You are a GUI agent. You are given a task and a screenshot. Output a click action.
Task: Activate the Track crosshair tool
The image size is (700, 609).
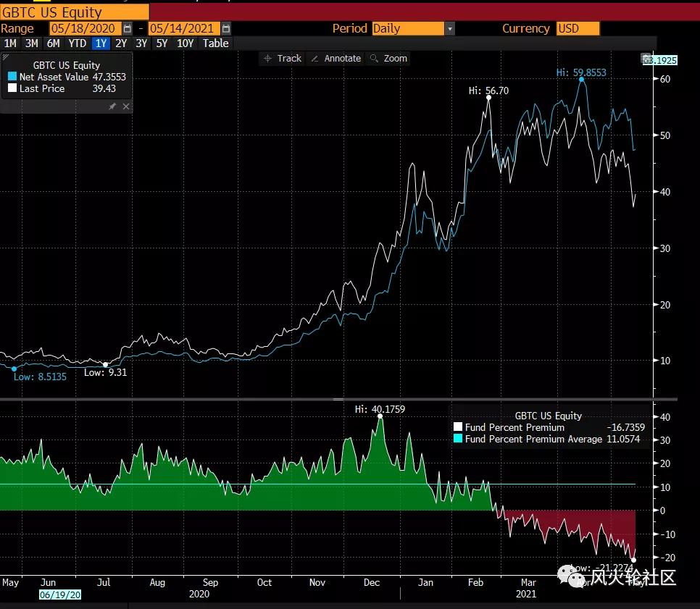[282, 58]
